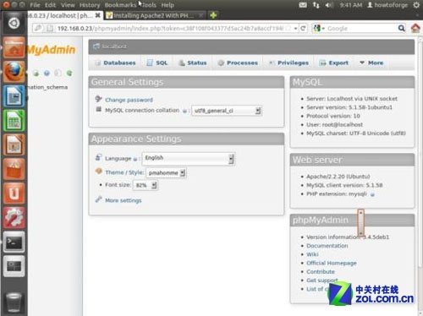The image size is (423, 316).
Task: Switch to the Status tab
Action: [x=193, y=63]
